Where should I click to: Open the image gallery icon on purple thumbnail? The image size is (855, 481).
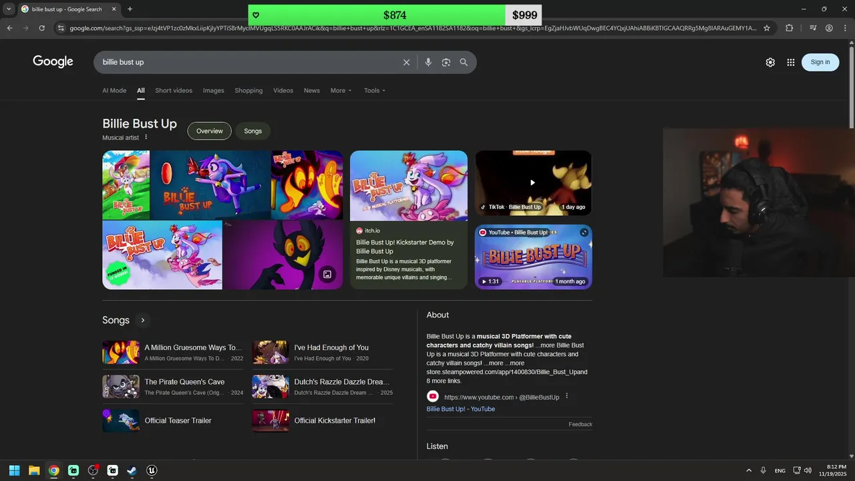tap(327, 274)
